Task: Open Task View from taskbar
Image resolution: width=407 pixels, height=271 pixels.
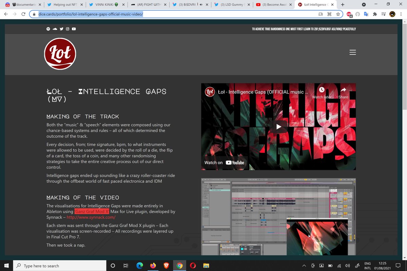Action: (x=126, y=266)
